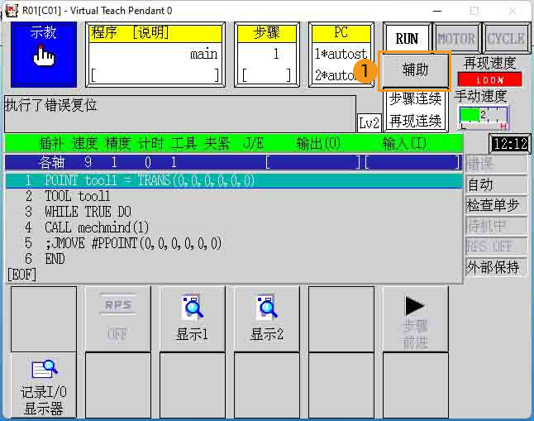
Task: Toggle the CYCLE start button
Action: click(506, 39)
